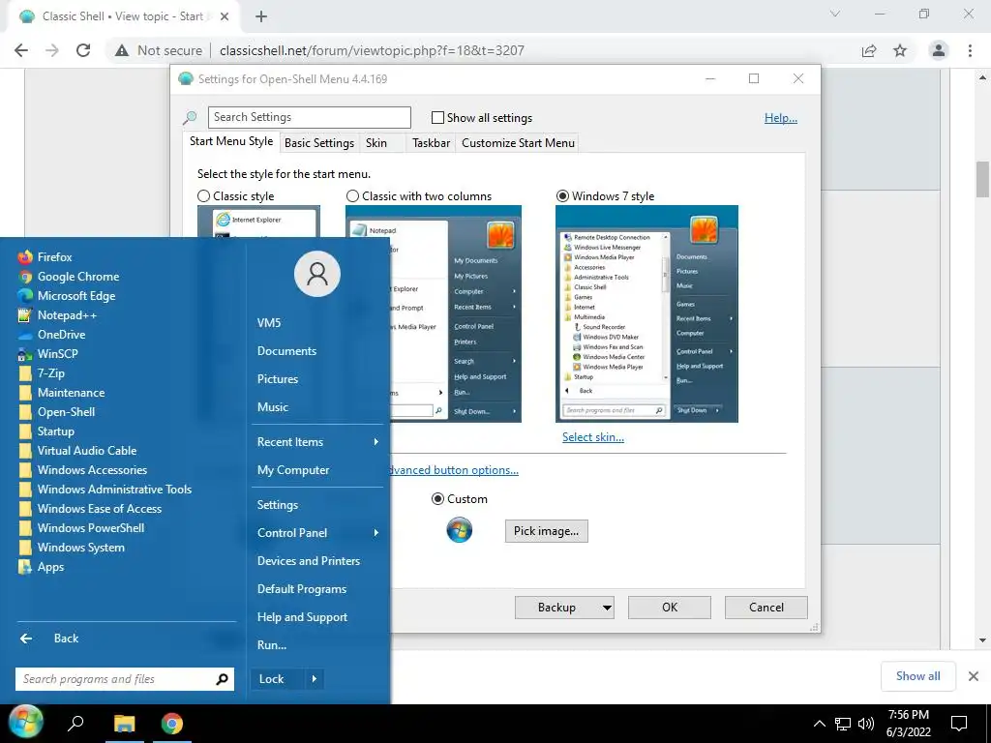Reload the Classic Shell forum page

83,50
